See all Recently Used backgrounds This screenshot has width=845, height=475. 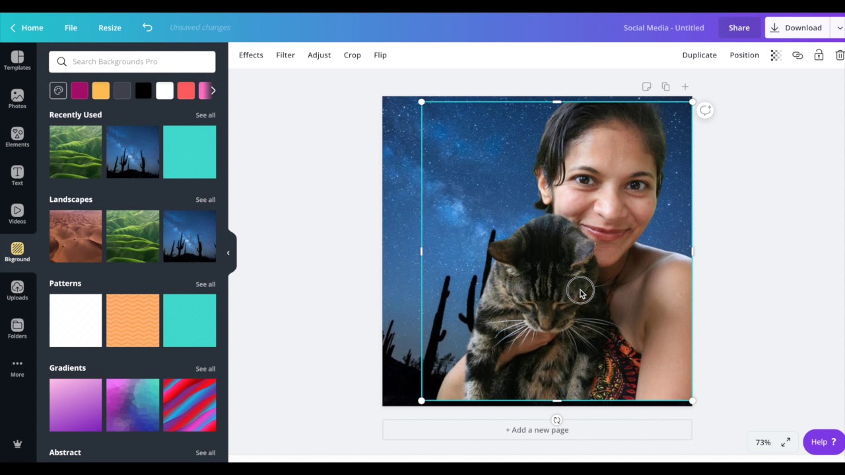click(x=205, y=115)
